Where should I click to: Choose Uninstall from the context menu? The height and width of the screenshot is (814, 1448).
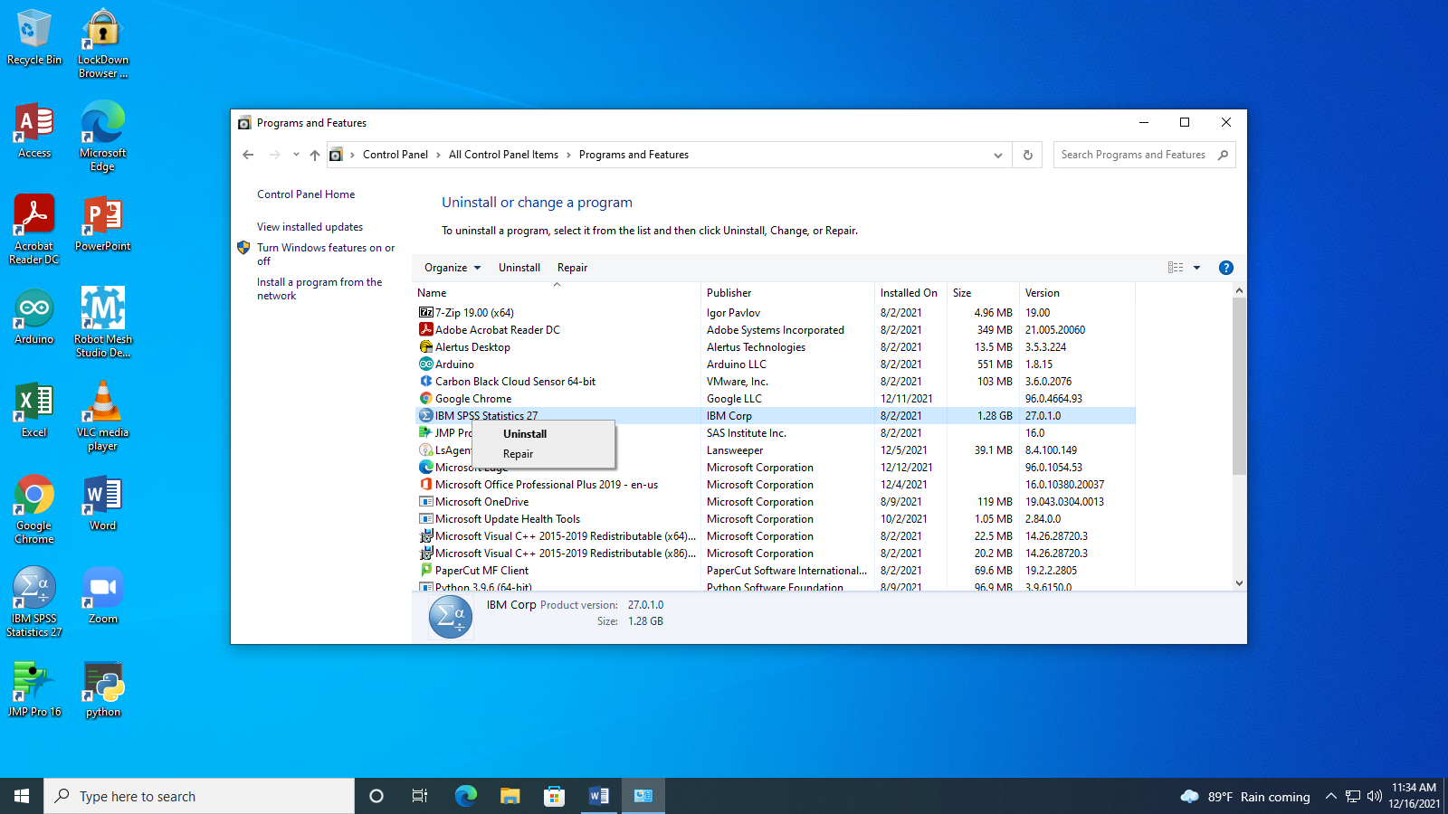point(525,434)
